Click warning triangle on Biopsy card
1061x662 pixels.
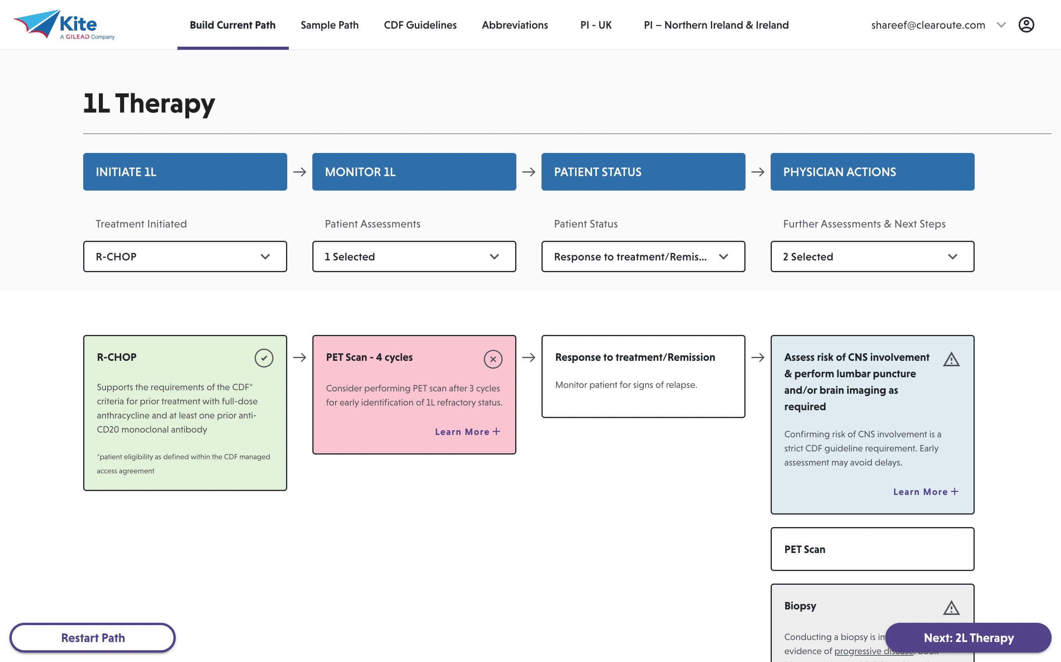[951, 608]
